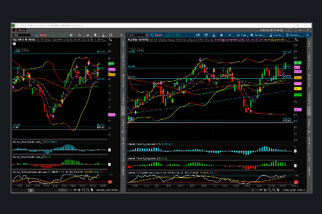
Task: Toggle percent scale on right chart axis
Action: tap(296, 39)
